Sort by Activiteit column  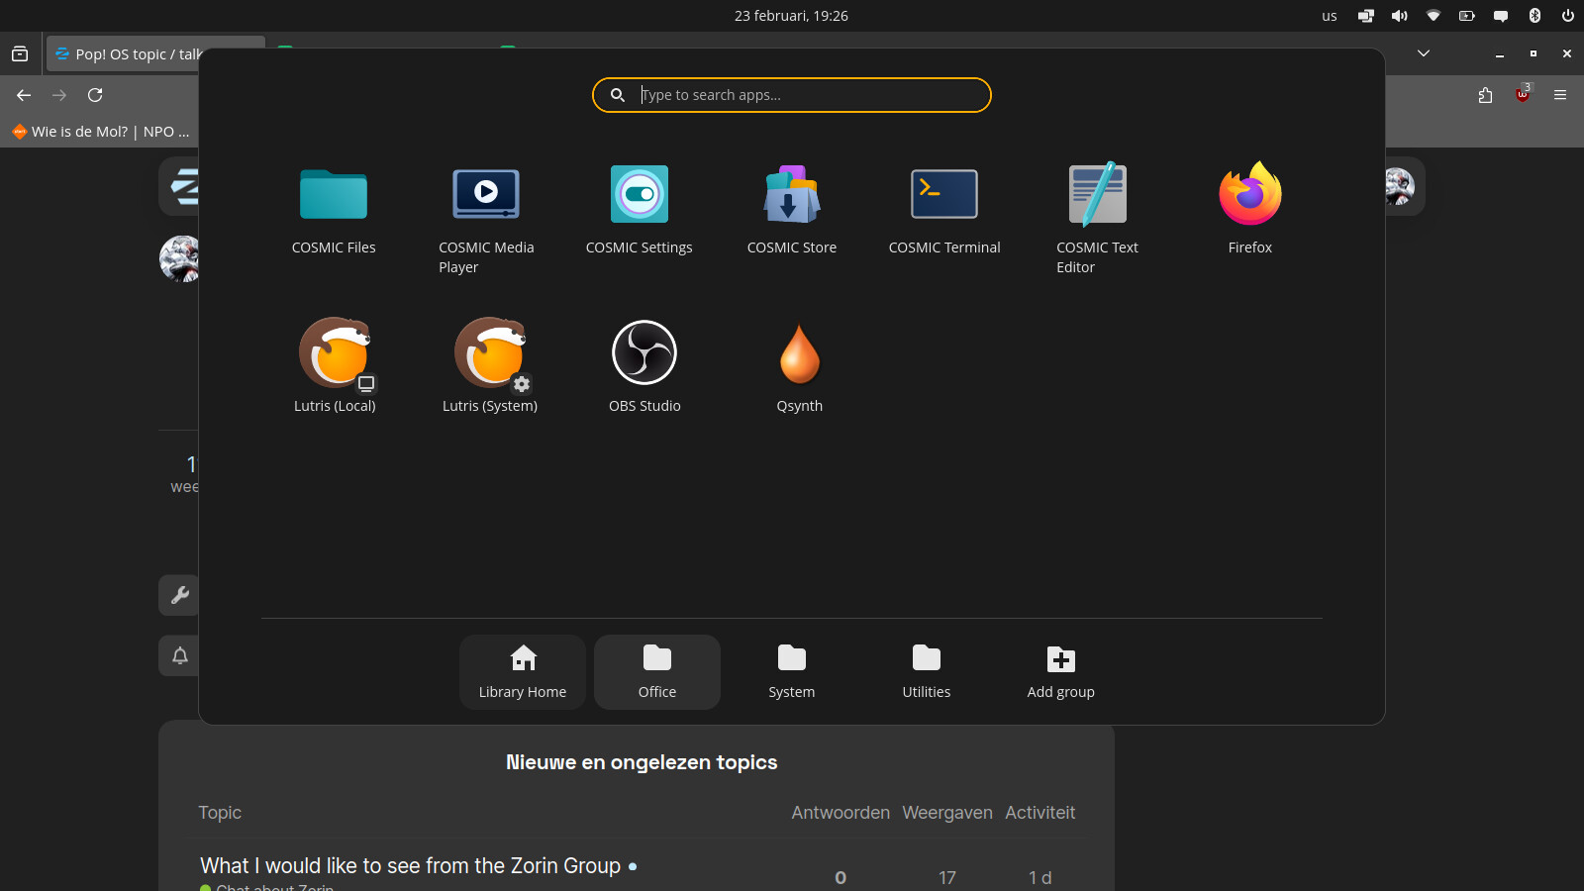1039,813
